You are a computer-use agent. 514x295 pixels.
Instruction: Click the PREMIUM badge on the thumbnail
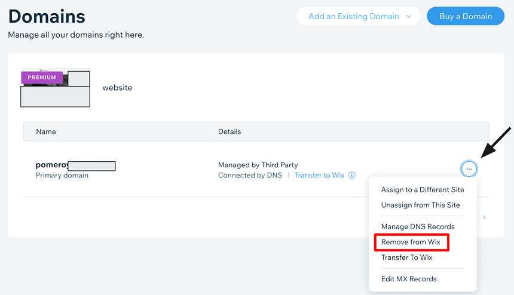pyautogui.click(x=42, y=77)
